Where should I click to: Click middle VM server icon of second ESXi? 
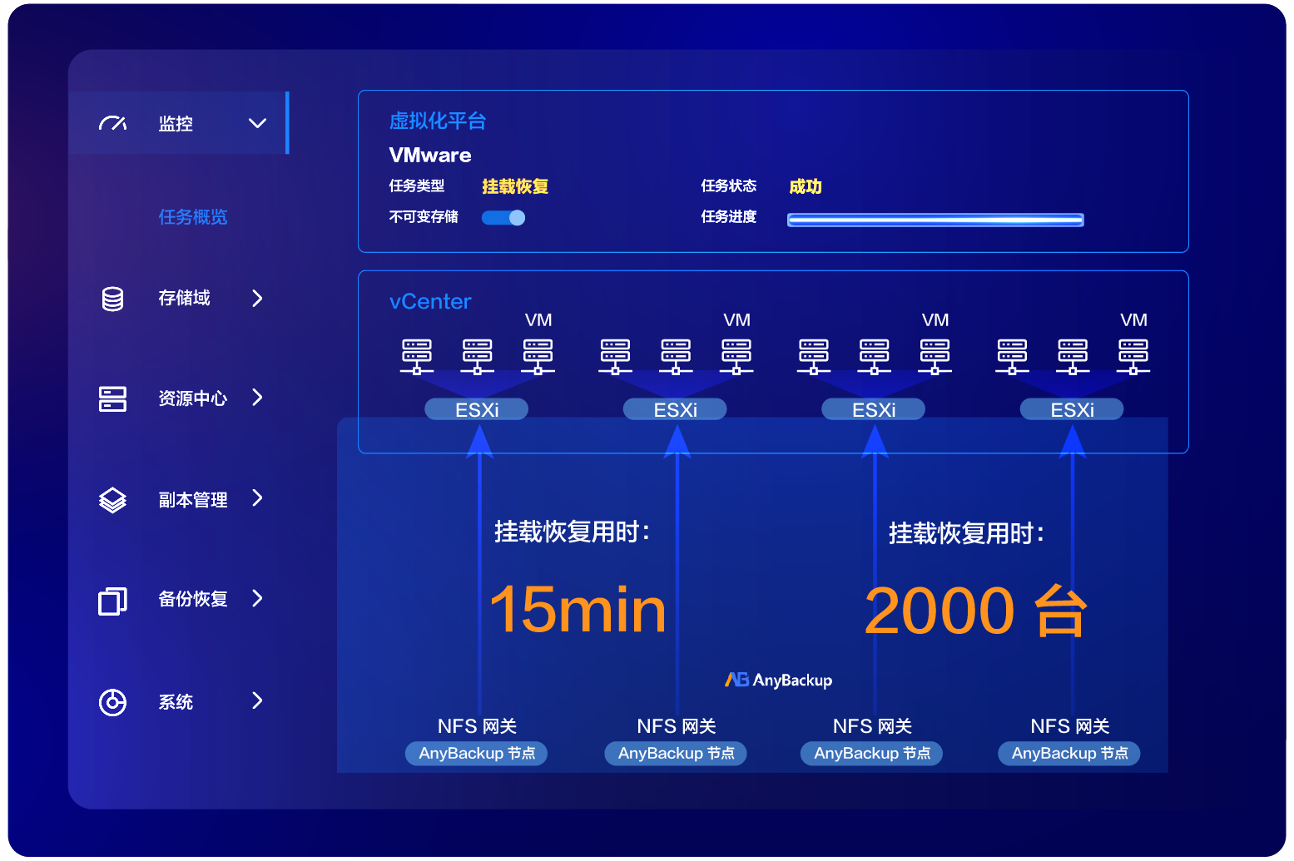click(676, 356)
